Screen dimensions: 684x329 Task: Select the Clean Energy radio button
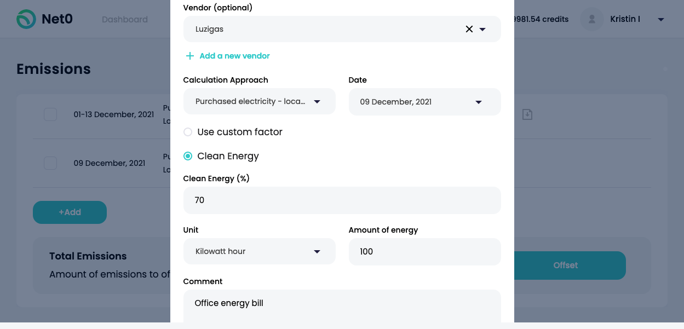[x=188, y=156]
